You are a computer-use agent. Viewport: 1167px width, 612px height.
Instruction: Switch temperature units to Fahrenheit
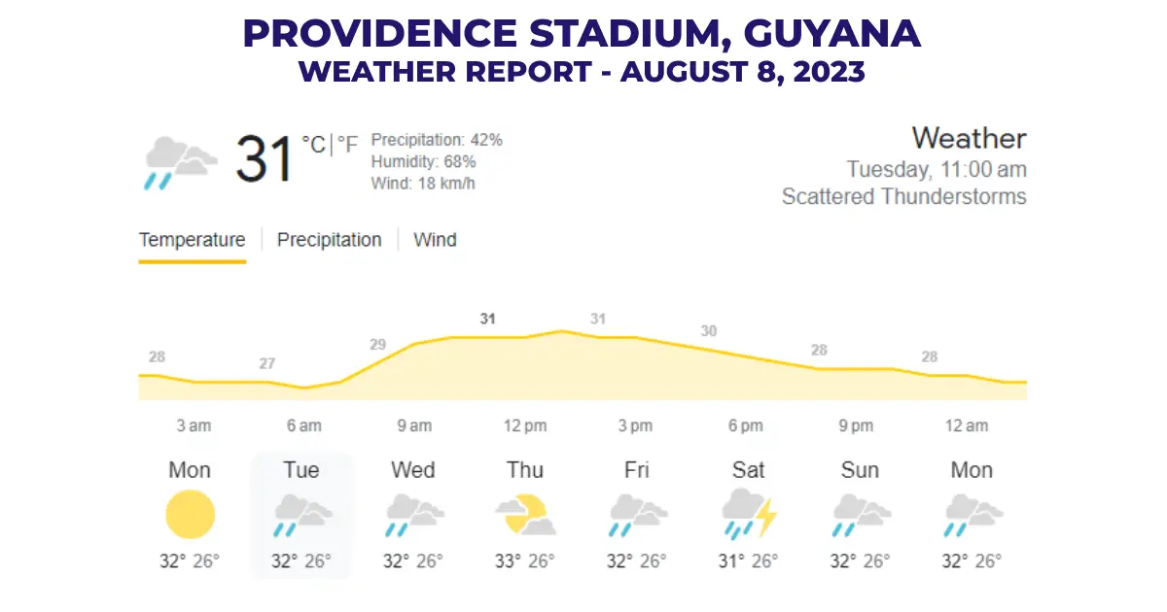(346, 142)
